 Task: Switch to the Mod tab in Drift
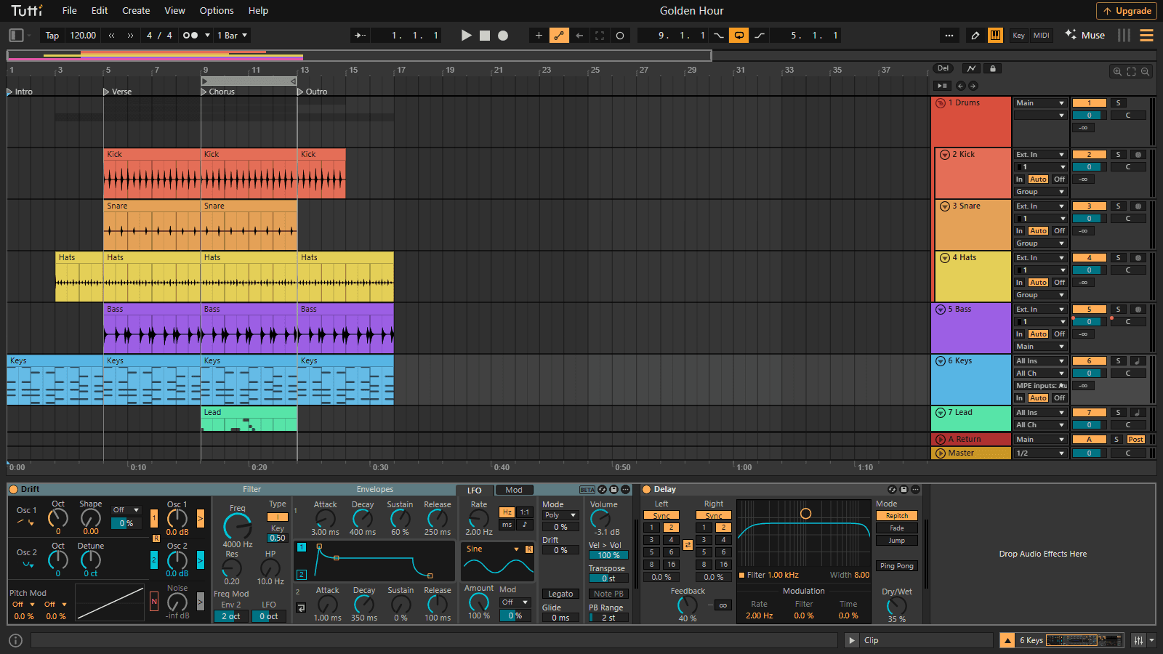coord(514,490)
